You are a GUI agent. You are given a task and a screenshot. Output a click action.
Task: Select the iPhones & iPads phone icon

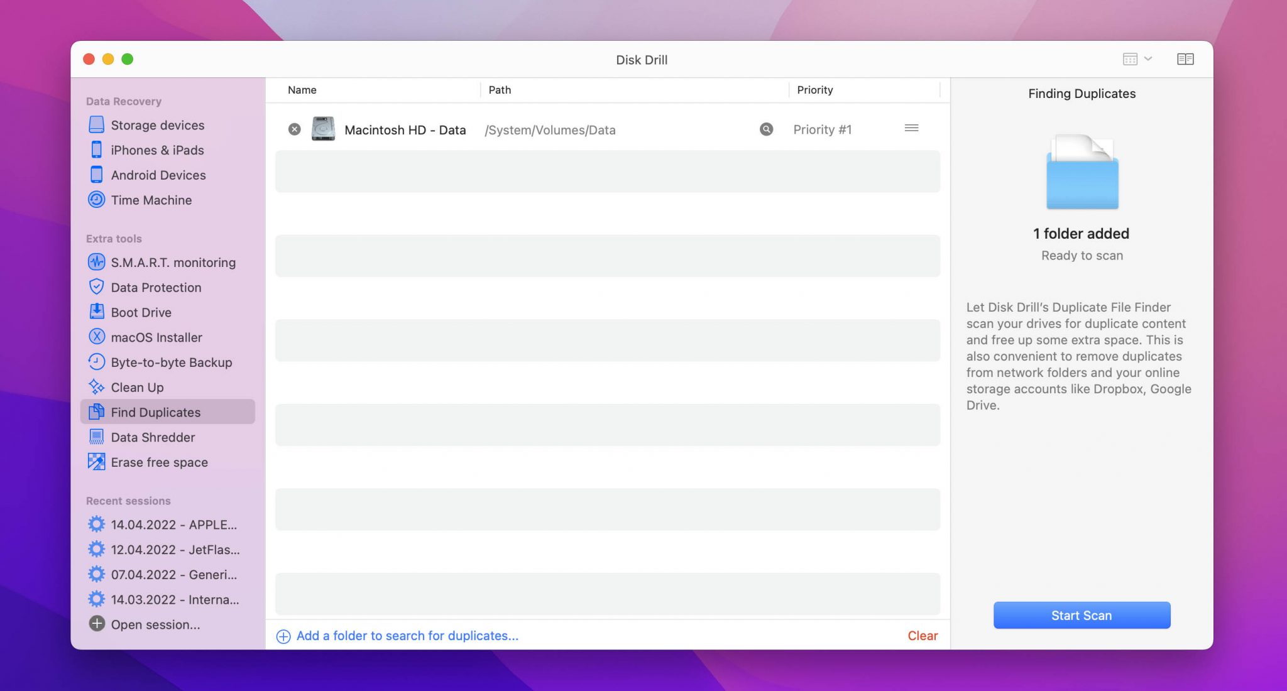96,150
